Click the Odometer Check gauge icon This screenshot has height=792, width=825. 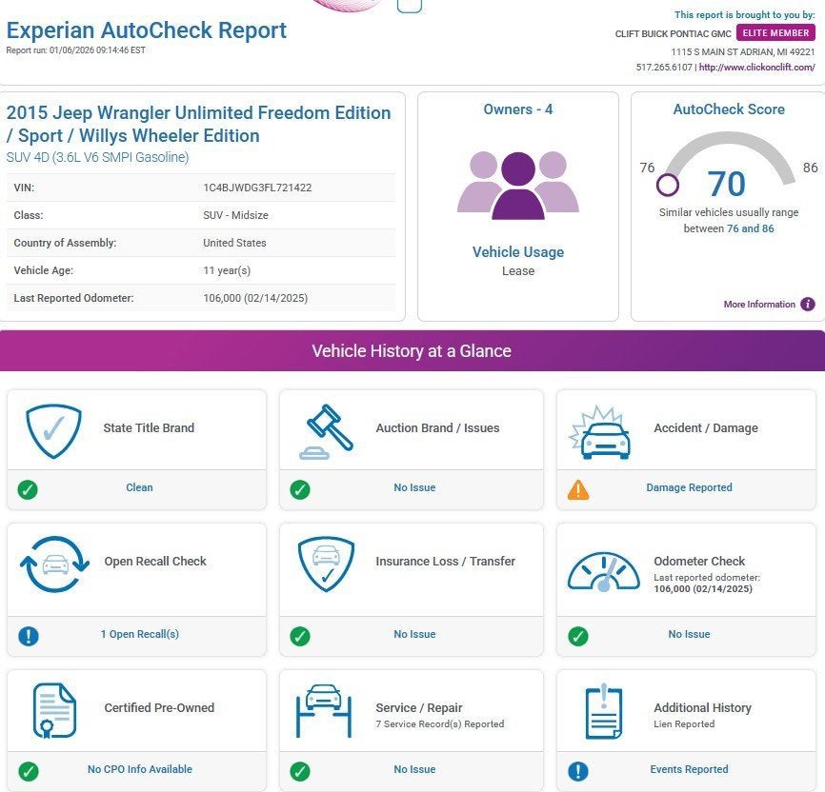tap(604, 571)
